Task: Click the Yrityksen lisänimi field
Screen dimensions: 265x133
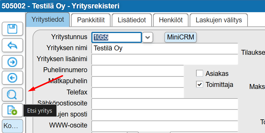Action: (x=164, y=59)
